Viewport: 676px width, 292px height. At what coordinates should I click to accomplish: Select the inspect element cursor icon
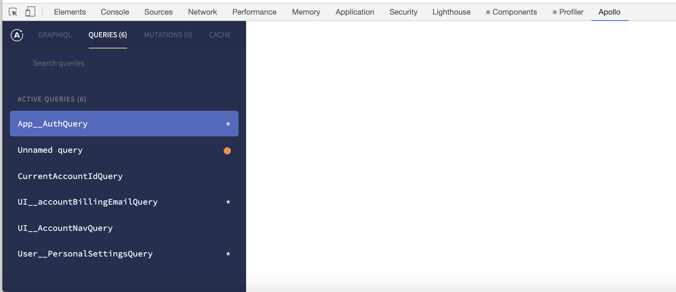(x=12, y=12)
